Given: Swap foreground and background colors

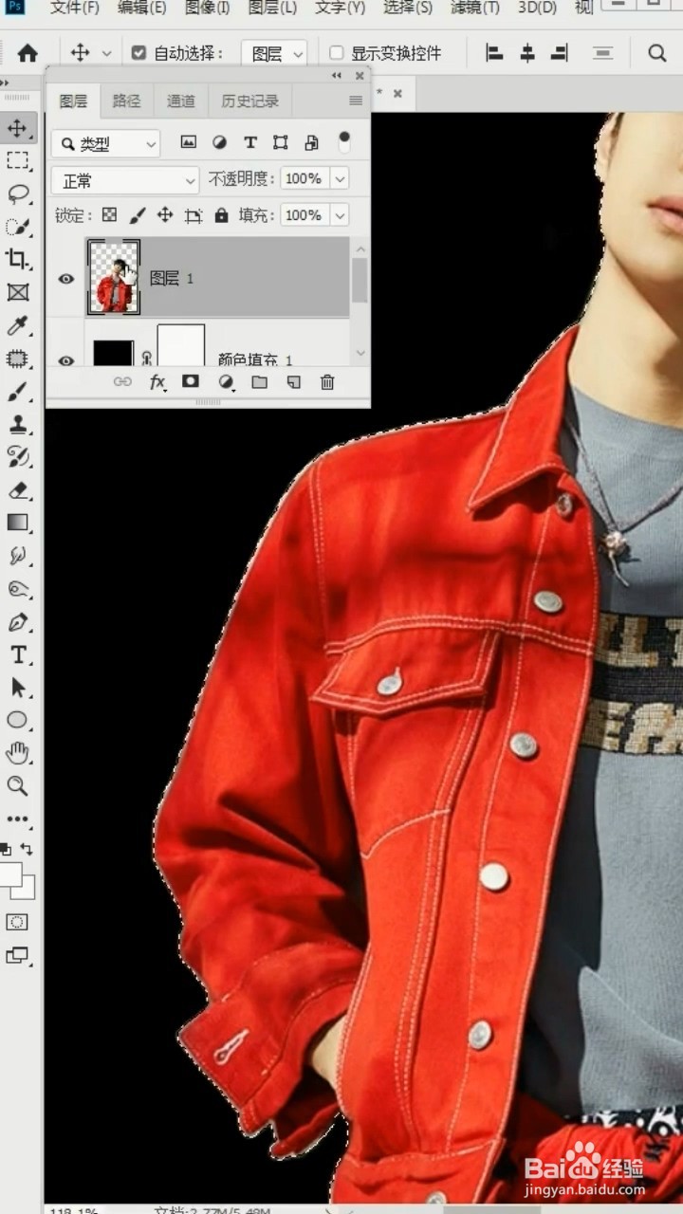Looking at the screenshot, I should [27, 849].
